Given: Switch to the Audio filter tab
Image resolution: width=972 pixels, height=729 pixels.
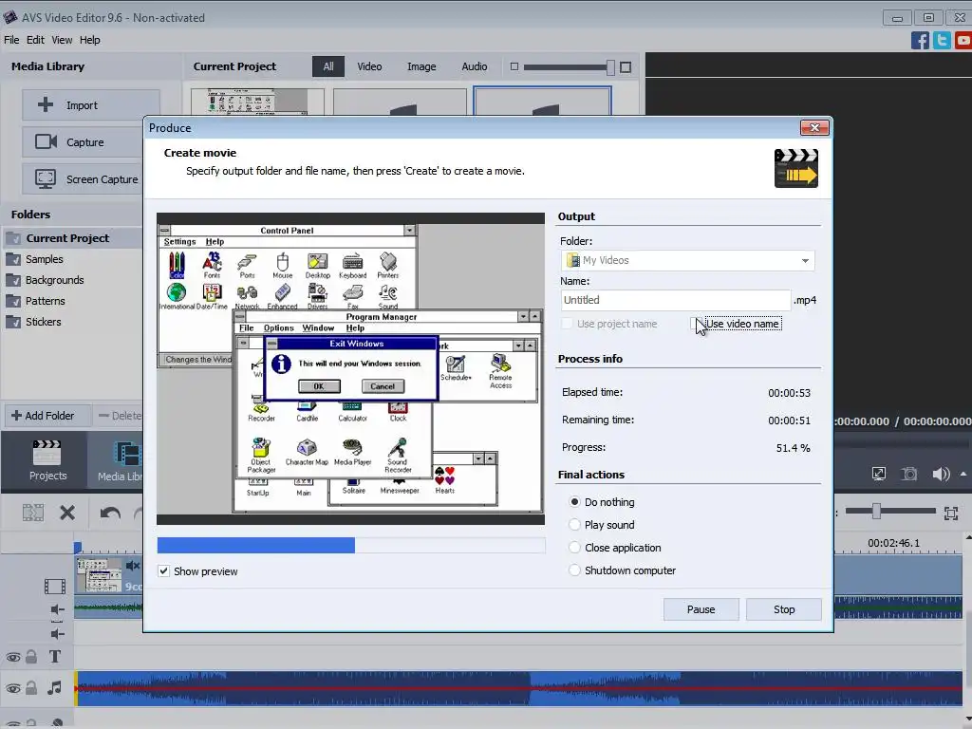Looking at the screenshot, I should pyautogui.click(x=474, y=66).
